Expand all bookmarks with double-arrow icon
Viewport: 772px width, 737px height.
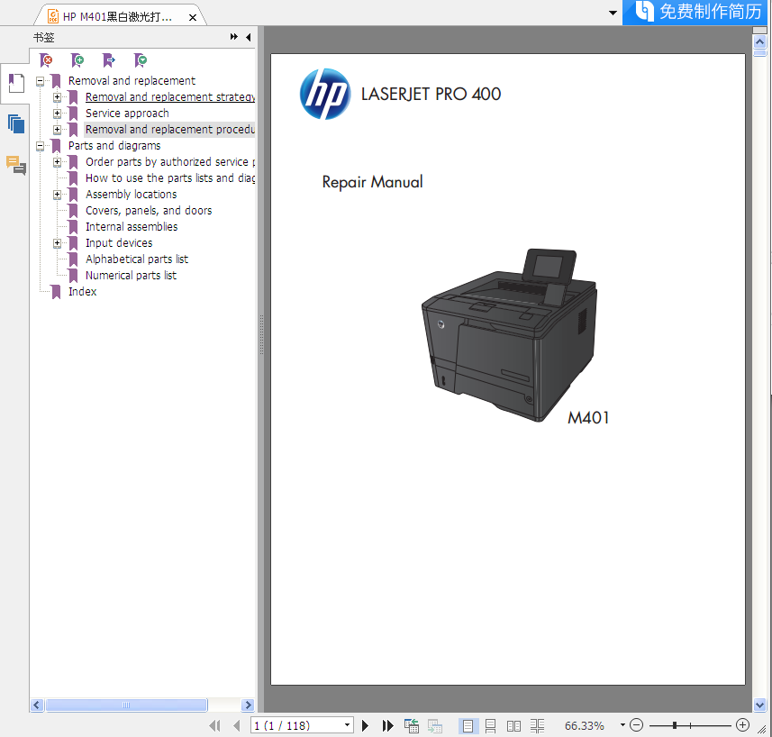(234, 37)
